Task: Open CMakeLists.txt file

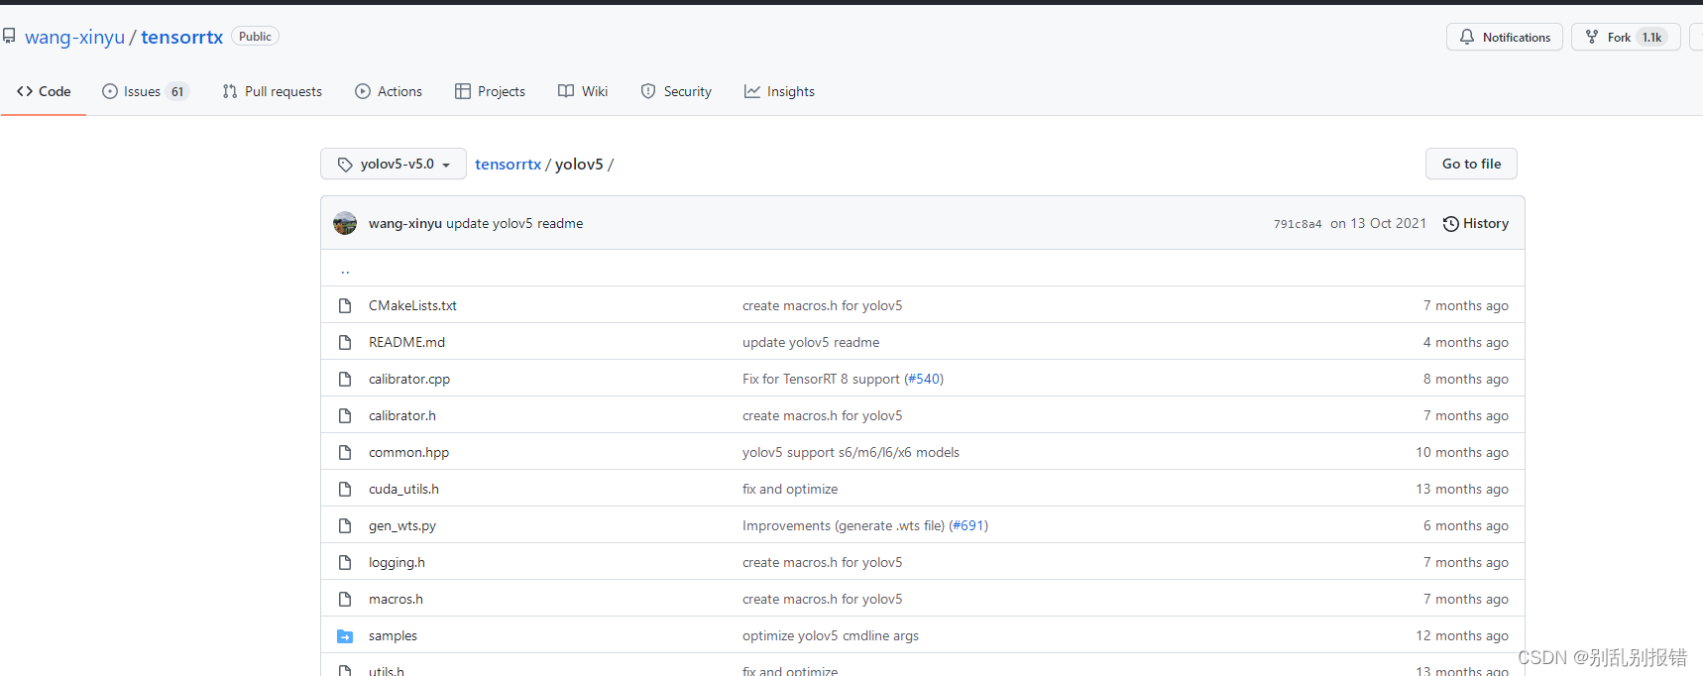Action: point(412,305)
